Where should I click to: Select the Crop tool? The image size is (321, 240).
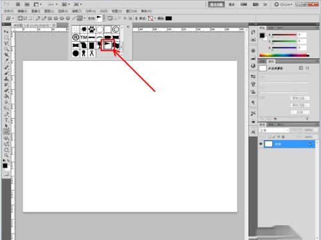pyautogui.click(x=6, y=55)
